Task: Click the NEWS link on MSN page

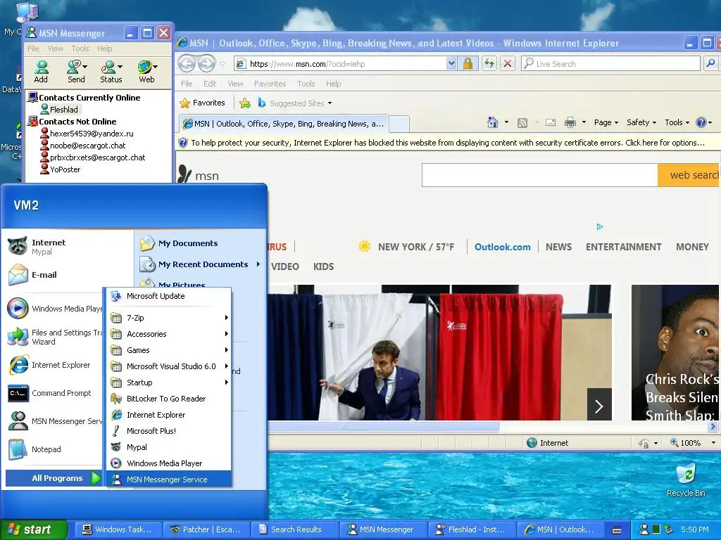Action: 558,247
